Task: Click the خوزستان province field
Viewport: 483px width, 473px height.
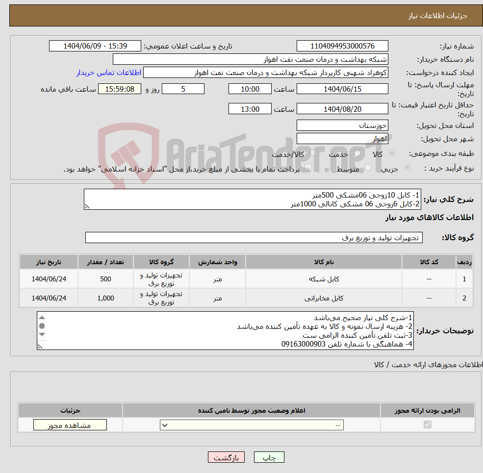Action: pyautogui.click(x=342, y=125)
